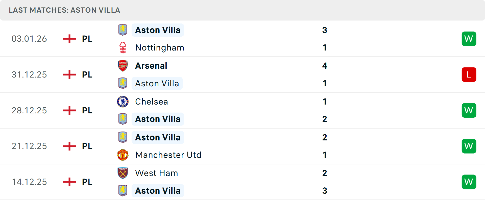
Task: Click the Arsenal club crest
Action: 123,66
